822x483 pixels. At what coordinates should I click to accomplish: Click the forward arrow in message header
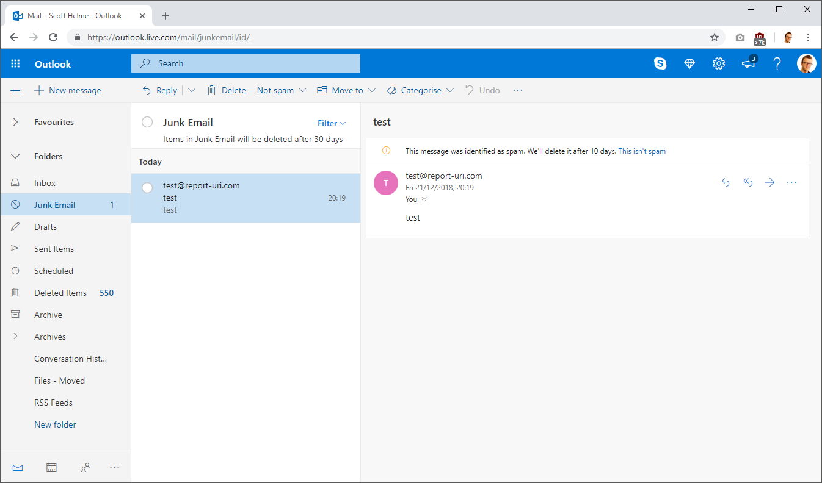pos(769,182)
